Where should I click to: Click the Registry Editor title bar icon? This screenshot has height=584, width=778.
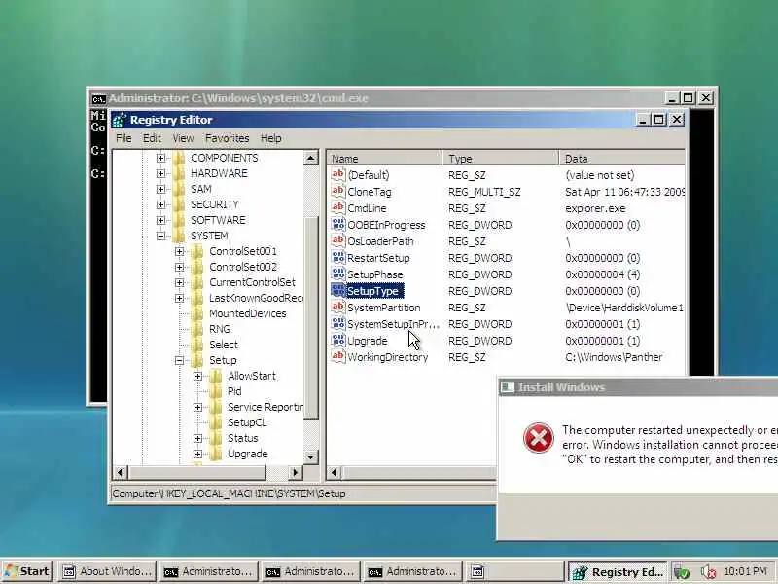coord(119,120)
